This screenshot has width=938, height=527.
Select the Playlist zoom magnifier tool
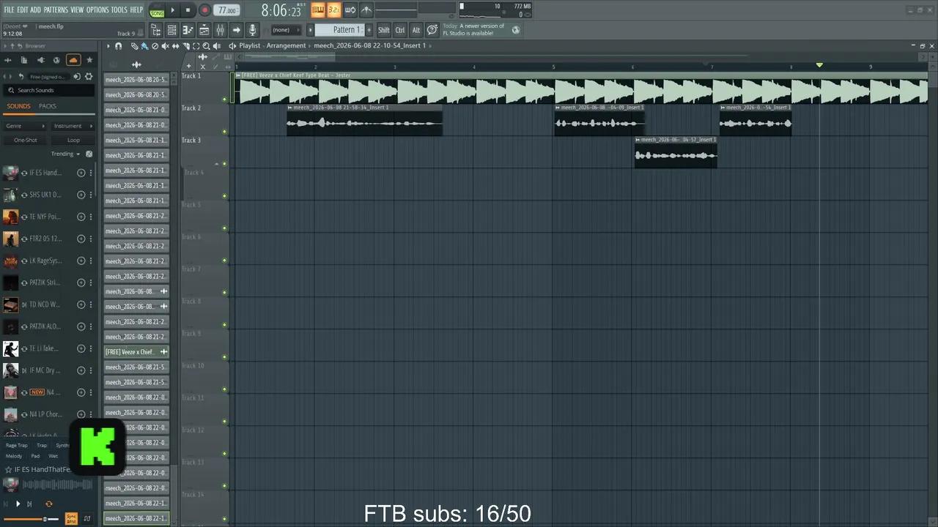[x=206, y=46]
